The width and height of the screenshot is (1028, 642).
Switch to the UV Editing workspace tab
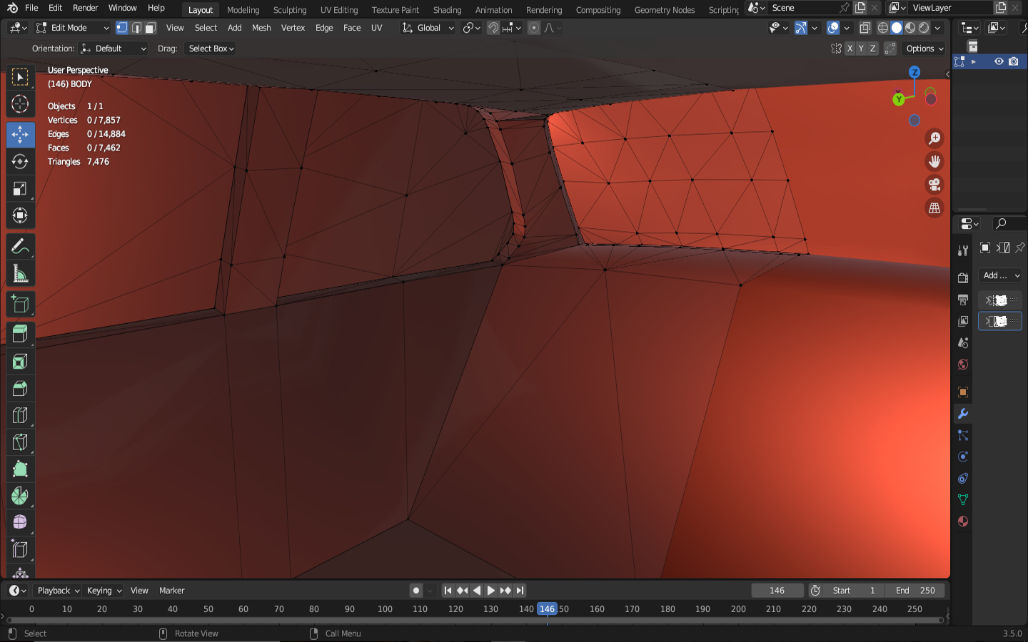pos(338,10)
